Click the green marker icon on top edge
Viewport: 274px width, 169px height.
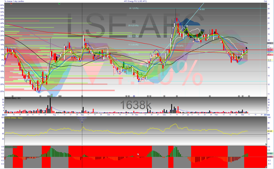[59, 3]
